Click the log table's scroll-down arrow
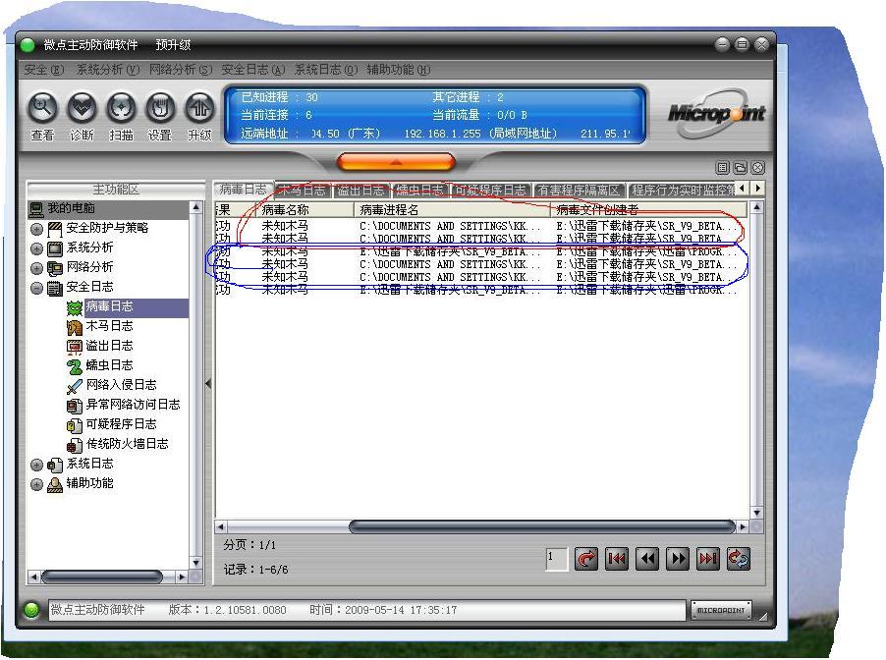The height and width of the screenshot is (660, 886). point(756,513)
